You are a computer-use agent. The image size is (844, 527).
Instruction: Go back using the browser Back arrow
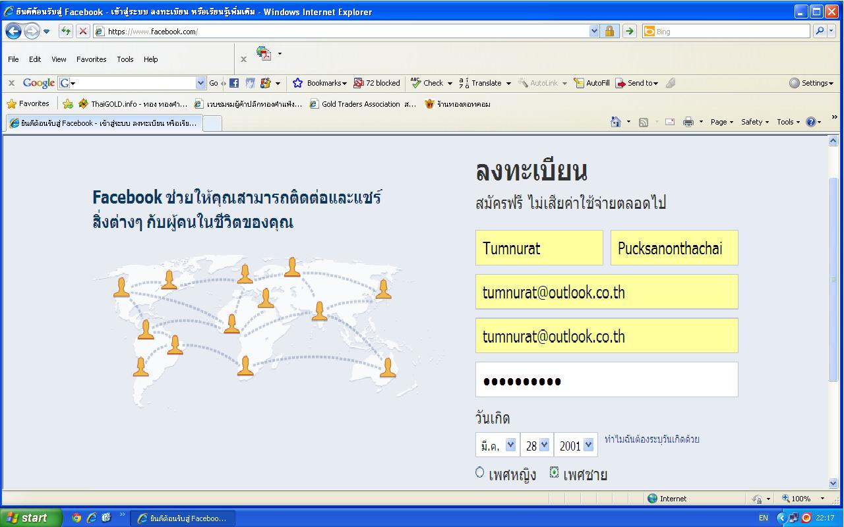point(14,31)
